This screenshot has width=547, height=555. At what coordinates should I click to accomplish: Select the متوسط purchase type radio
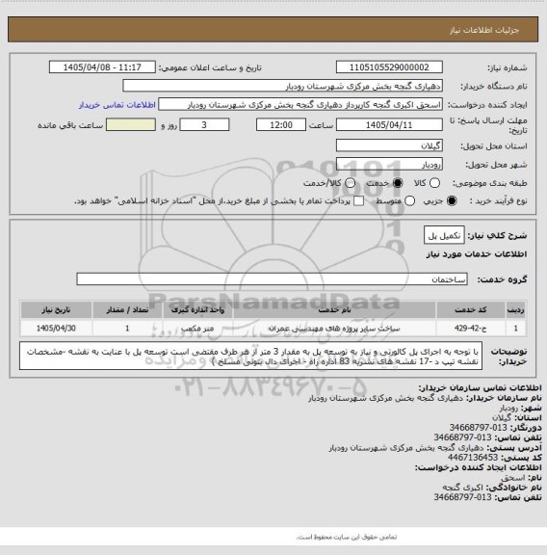(x=409, y=201)
